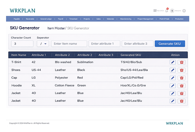Edit the T-Shirt row with pencil icon
This screenshot has width=195, height=132.
[x=173, y=62]
